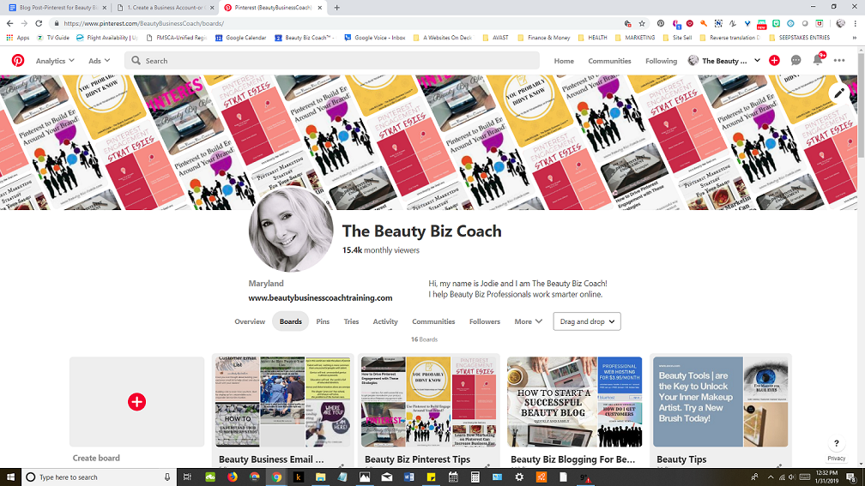Open the Beauty Biz Pinterest Tips board
Viewport: 865px width, 486px height.
(429, 402)
